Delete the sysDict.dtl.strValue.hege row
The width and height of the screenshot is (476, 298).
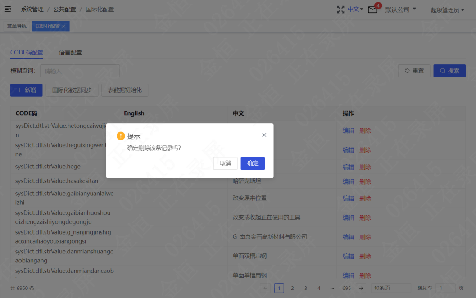click(x=365, y=167)
